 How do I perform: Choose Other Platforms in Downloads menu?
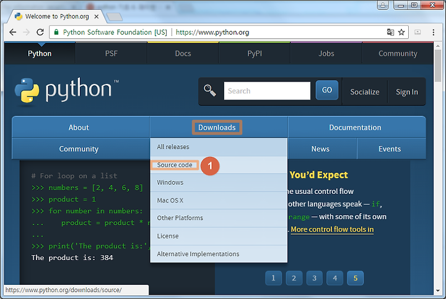coord(219,218)
